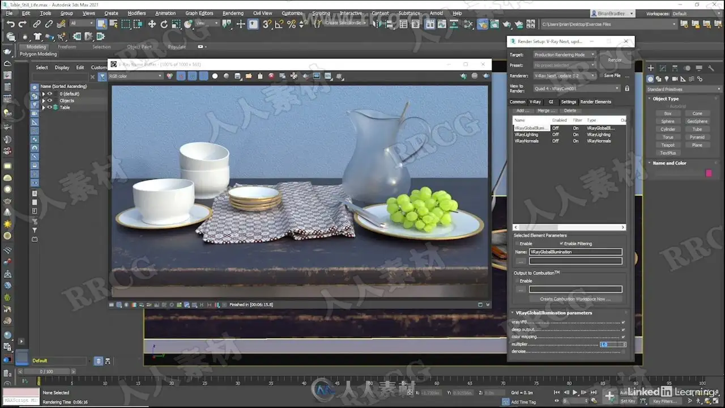Select the Rotate transform tool
This screenshot has width=725, height=408.
(164, 24)
